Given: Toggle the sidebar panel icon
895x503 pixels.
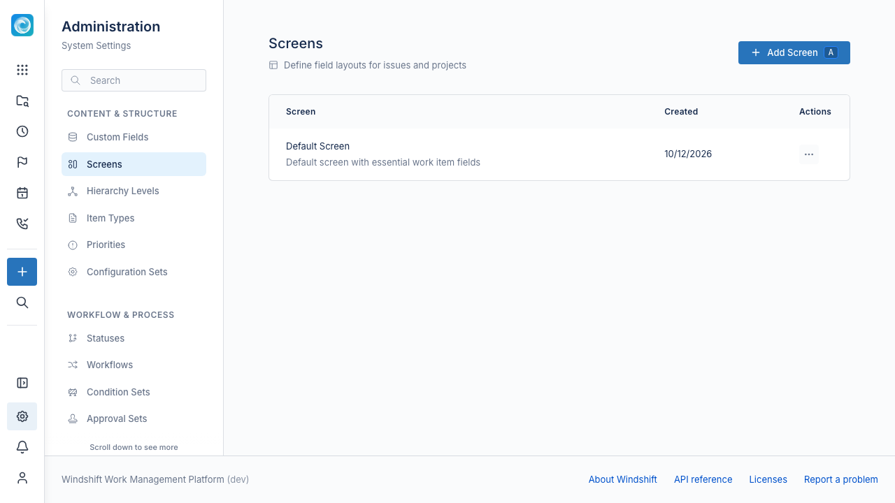Looking at the screenshot, I should click(x=22, y=383).
